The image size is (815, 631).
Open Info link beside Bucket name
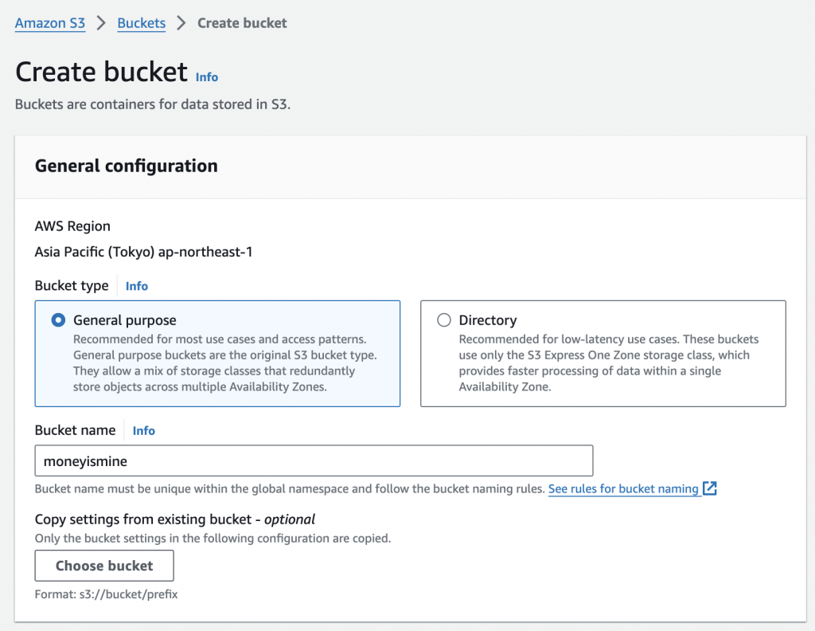[x=144, y=430]
